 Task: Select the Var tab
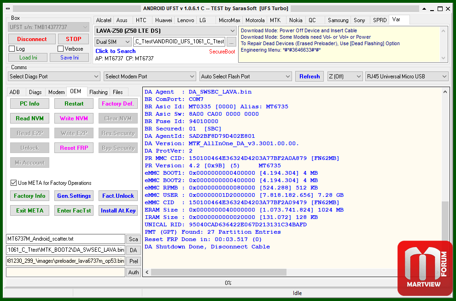[x=399, y=19]
